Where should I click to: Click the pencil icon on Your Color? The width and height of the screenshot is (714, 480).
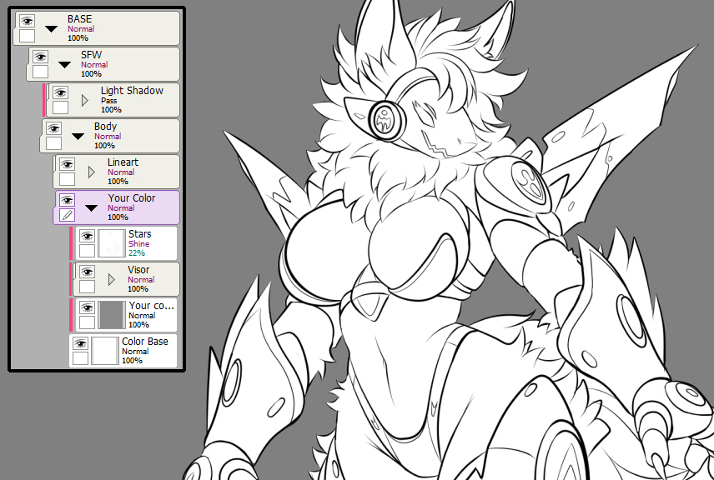[67, 215]
